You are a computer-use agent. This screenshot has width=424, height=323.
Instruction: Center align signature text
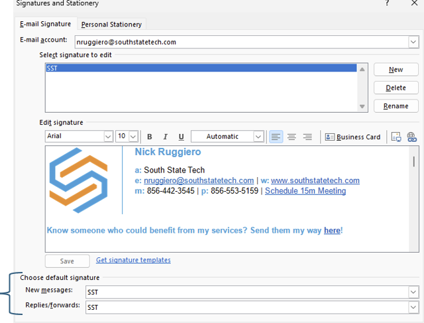tap(291, 137)
